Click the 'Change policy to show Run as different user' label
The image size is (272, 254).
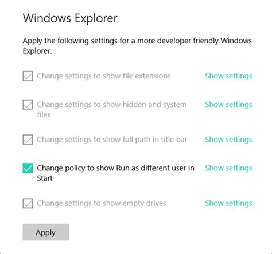115,173
